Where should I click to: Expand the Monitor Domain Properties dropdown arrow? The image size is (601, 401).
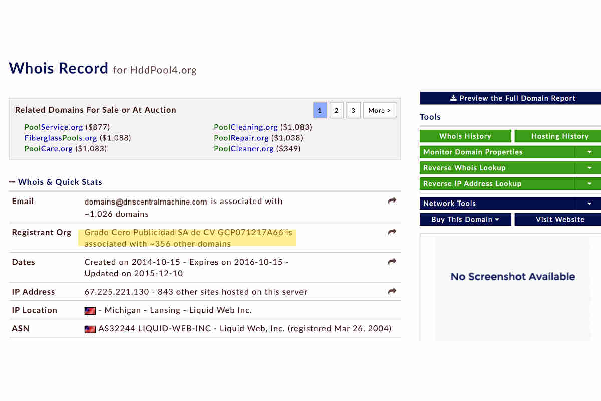coord(589,152)
